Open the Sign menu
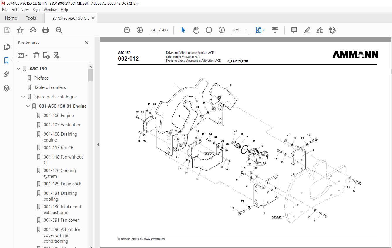Viewport: 392px width, 248px height. point(36,10)
